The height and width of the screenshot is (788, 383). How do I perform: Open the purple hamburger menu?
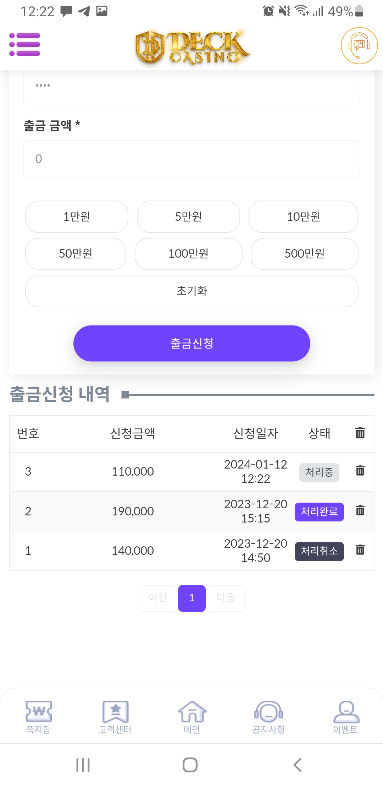click(x=25, y=45)
